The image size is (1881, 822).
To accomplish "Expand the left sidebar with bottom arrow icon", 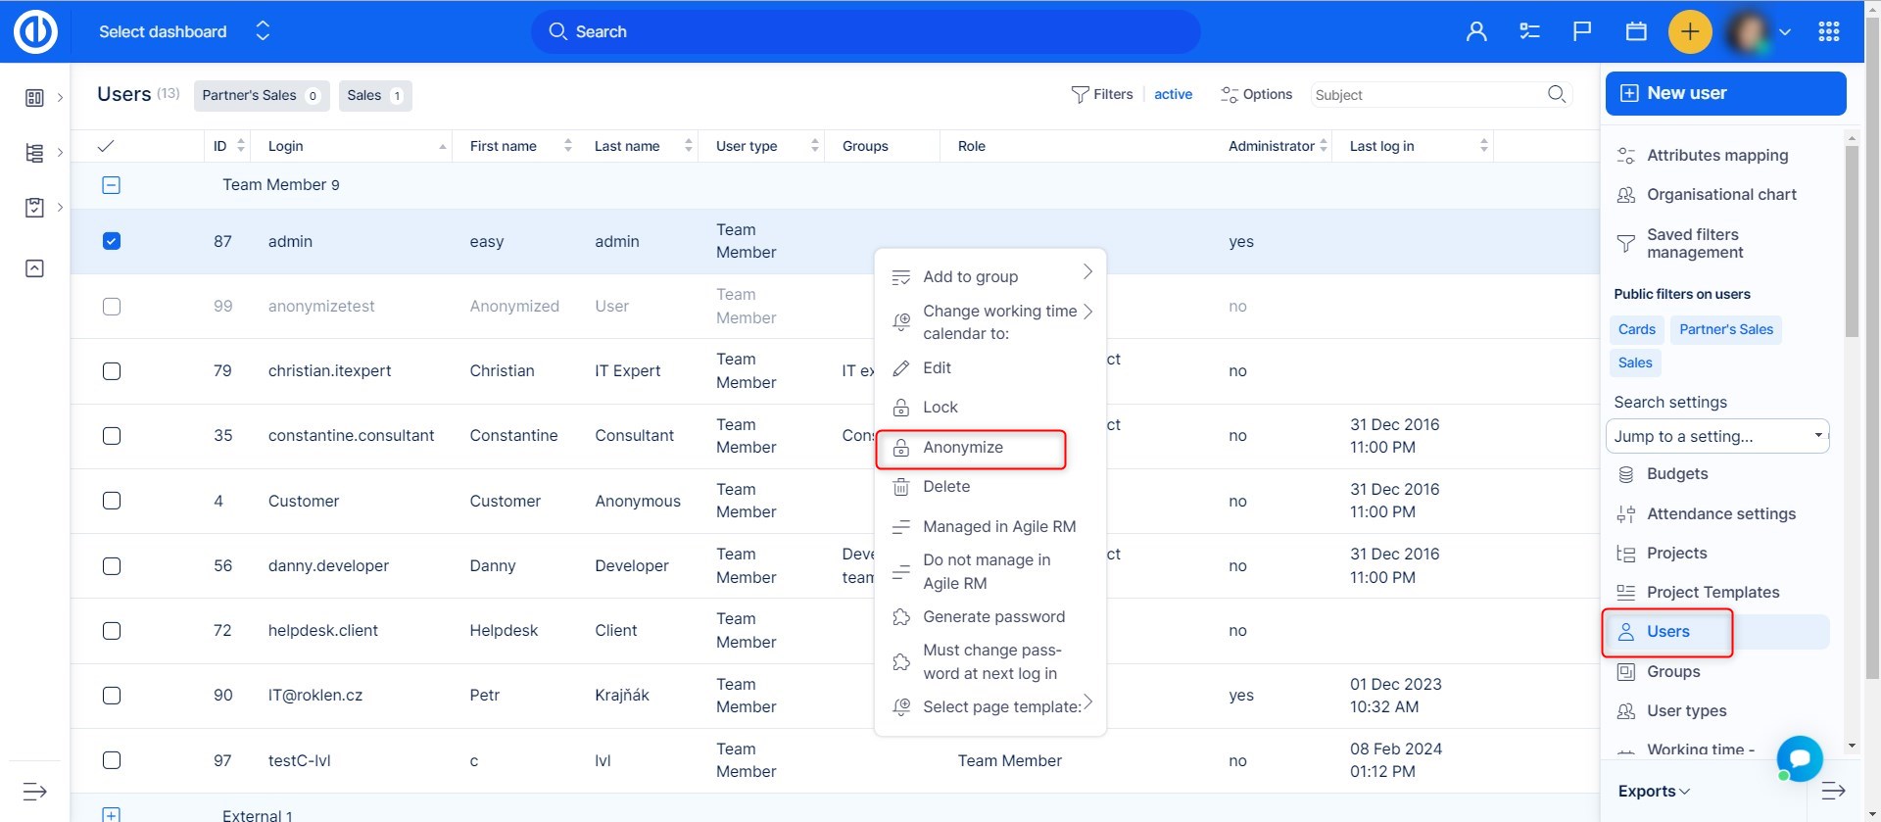I will point(34,792).
